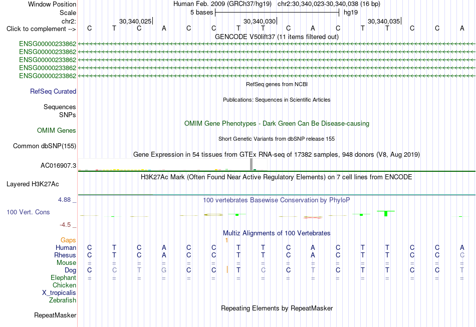Image resolution: width=476 pixels, height=327 pixels.
Task: Click the 'RefSeq genes from NCBI' title
Action: (x=277, y=84)
